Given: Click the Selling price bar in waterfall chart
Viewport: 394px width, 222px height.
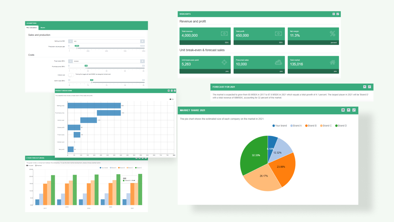Looking at the screenshot, I should (x=94, y=105).
